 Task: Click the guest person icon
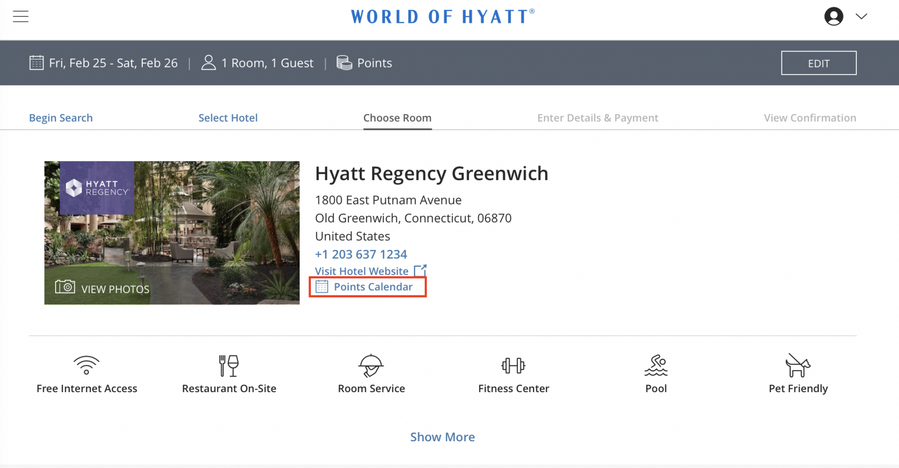click(208, 62)
